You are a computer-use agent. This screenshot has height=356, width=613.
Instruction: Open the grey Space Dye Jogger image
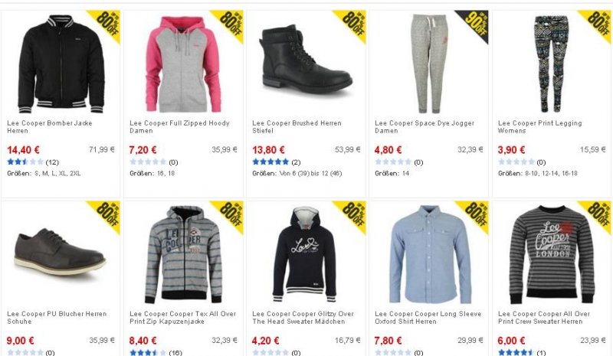coord(429,64)
